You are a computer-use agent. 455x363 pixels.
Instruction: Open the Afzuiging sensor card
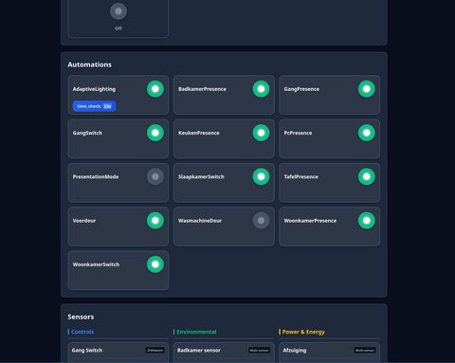(x=329, y=352)
